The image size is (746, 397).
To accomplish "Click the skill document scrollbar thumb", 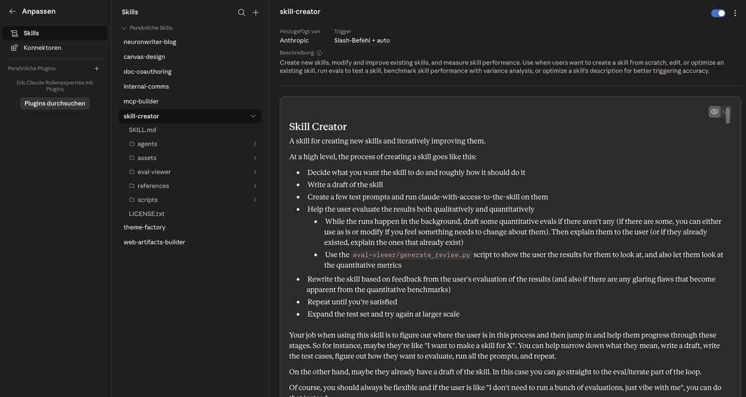I will 727,115.
